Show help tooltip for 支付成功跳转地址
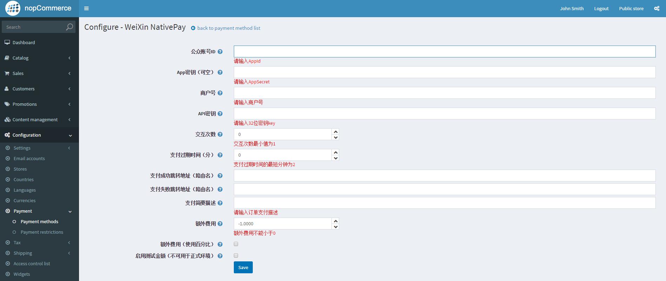Screen dimensions: 666x281 point(220,176)
